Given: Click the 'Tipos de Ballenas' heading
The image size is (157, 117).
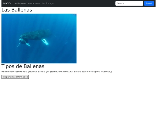Looking at the screenshot, I should pyautogui.click(x=23, y=66).
